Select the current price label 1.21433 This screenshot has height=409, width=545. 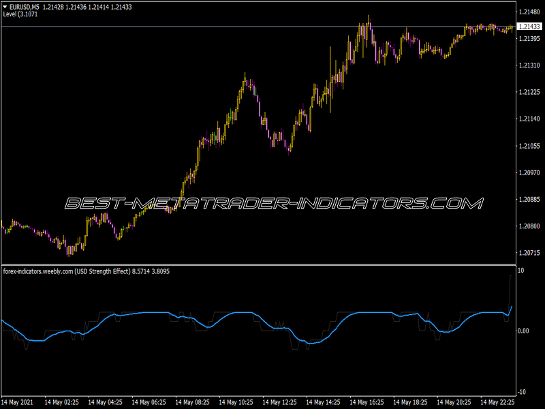(529, 27)
